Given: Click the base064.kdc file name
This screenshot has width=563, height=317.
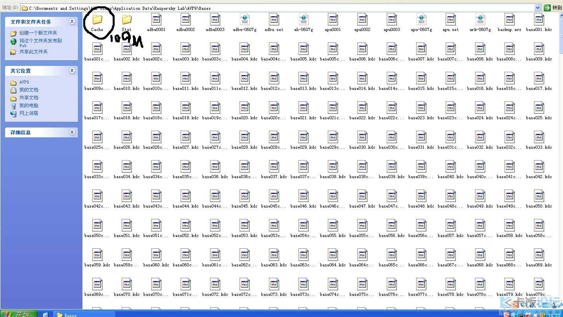Looking at the screenshot, I should [333, 265].
